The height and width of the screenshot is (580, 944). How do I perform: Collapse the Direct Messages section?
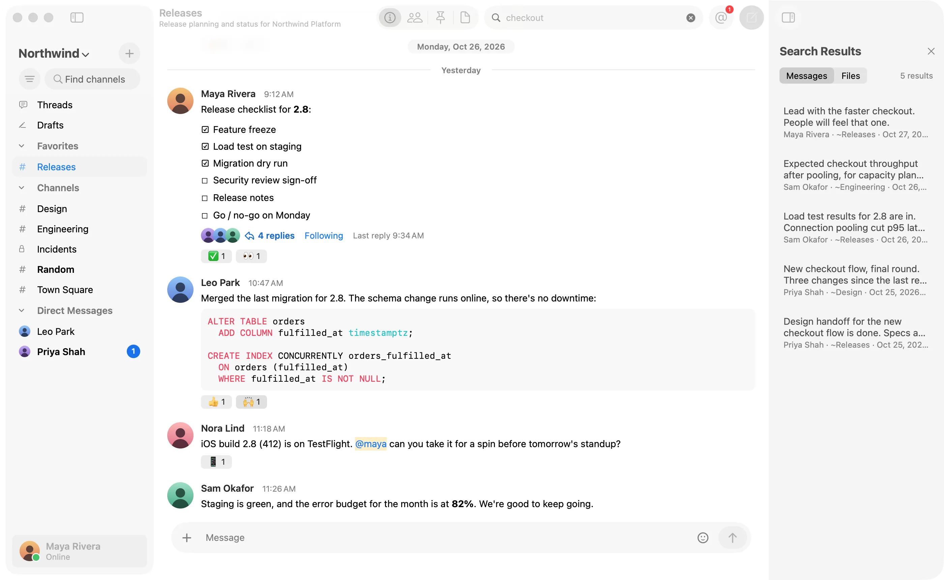coord(22,310)
